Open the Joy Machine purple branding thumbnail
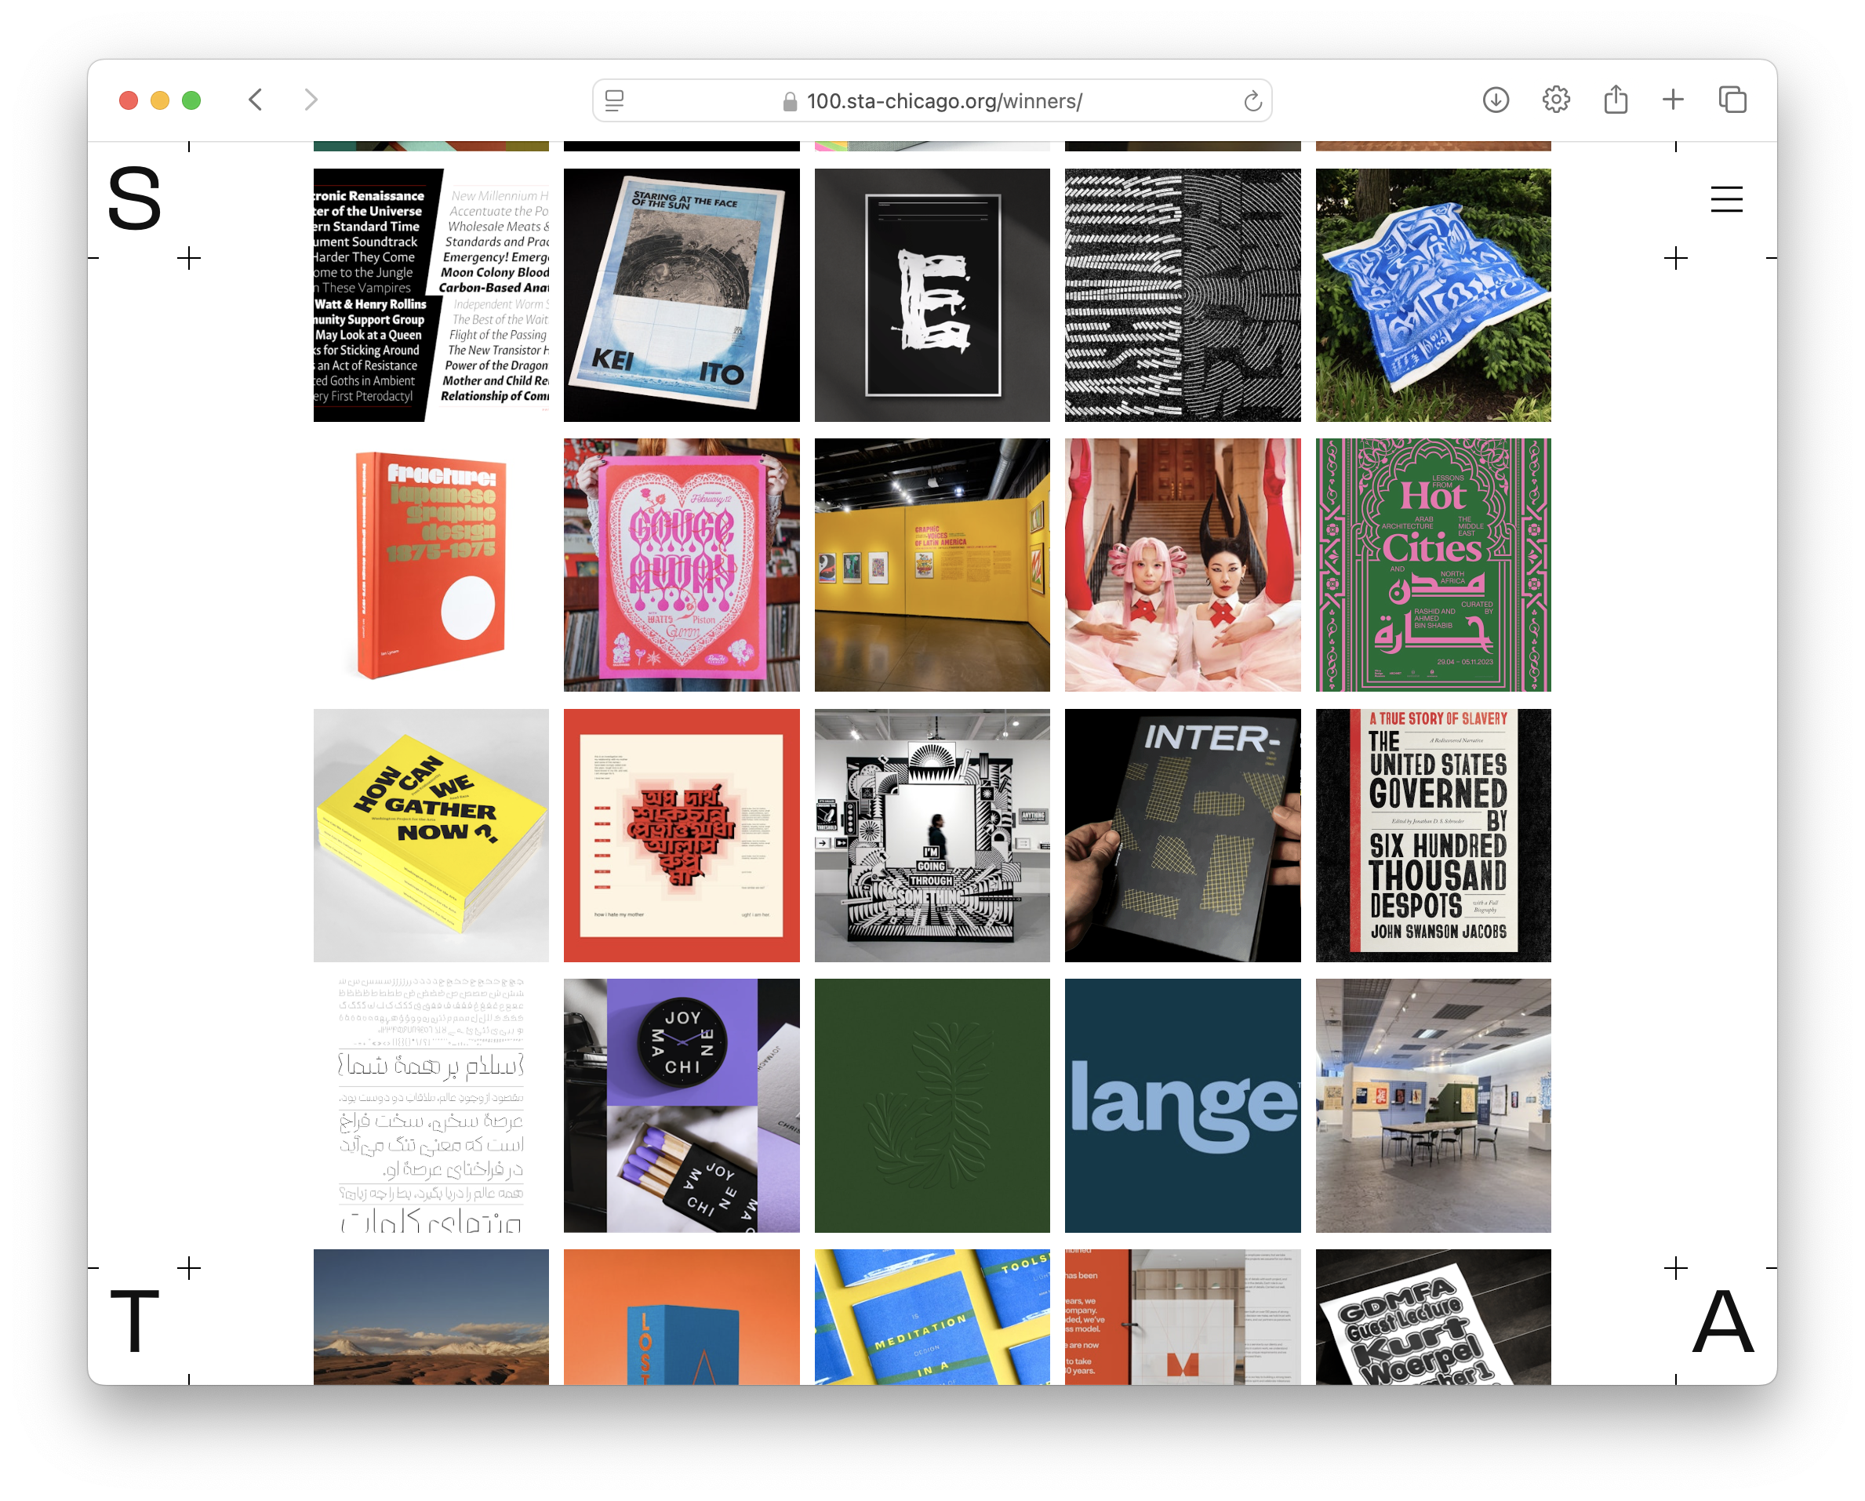Screen dimensions: 1865x1501 [x=682, y=1106]
